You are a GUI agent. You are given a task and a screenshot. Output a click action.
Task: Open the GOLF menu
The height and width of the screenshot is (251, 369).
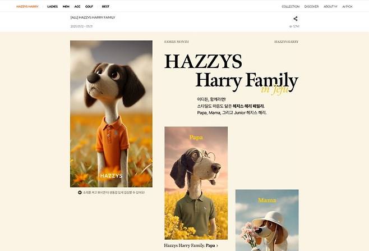[x=89, y=7]
